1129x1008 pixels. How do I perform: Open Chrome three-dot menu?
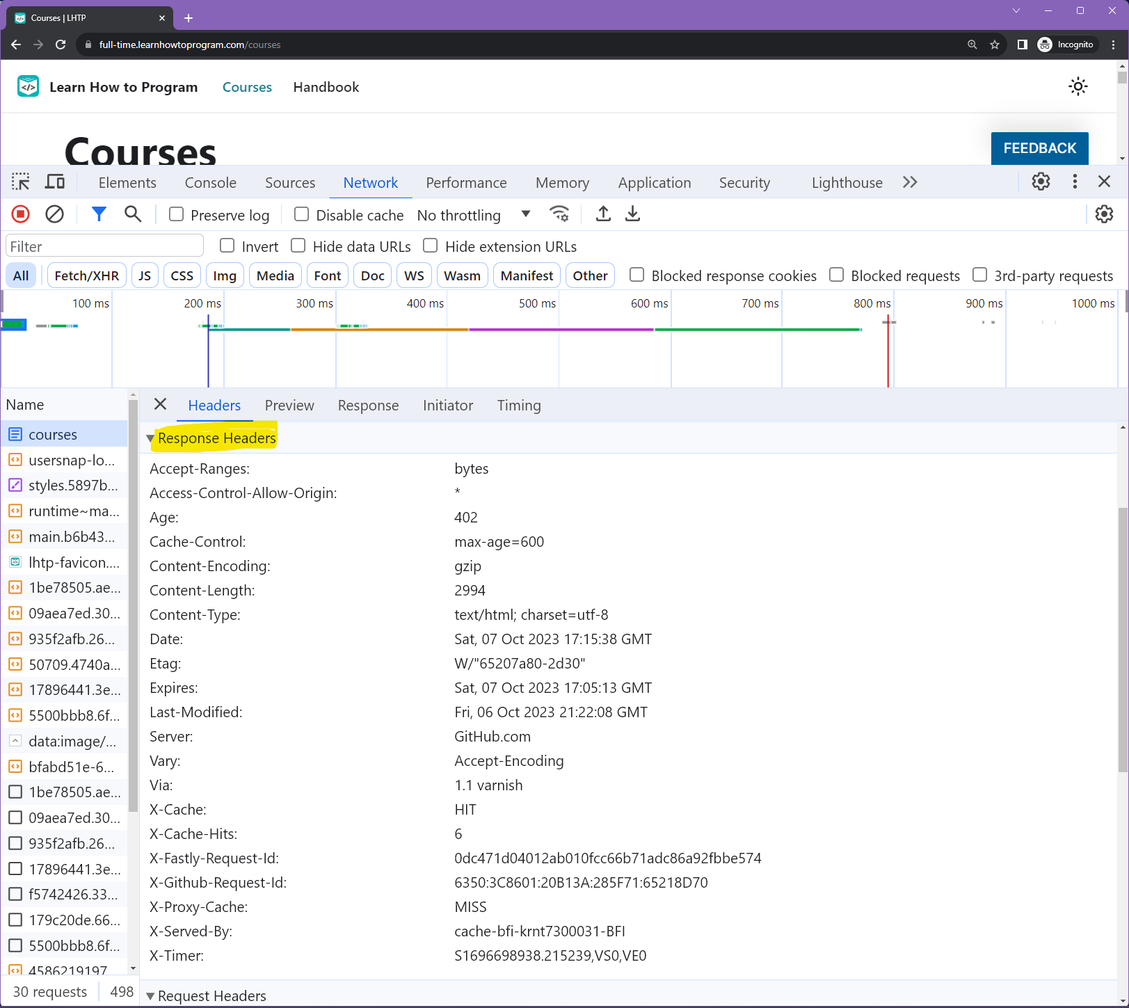1114,45
